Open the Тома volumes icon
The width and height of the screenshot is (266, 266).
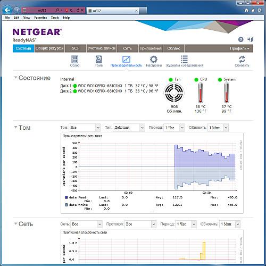pos(98,61)
